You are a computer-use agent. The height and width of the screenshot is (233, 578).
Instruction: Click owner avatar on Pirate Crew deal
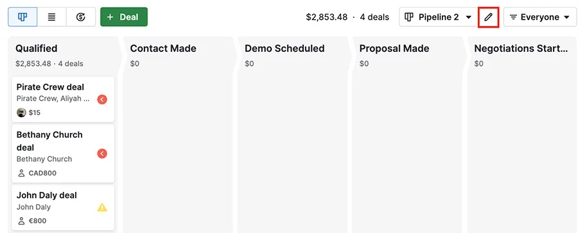[x=21, y=113]
